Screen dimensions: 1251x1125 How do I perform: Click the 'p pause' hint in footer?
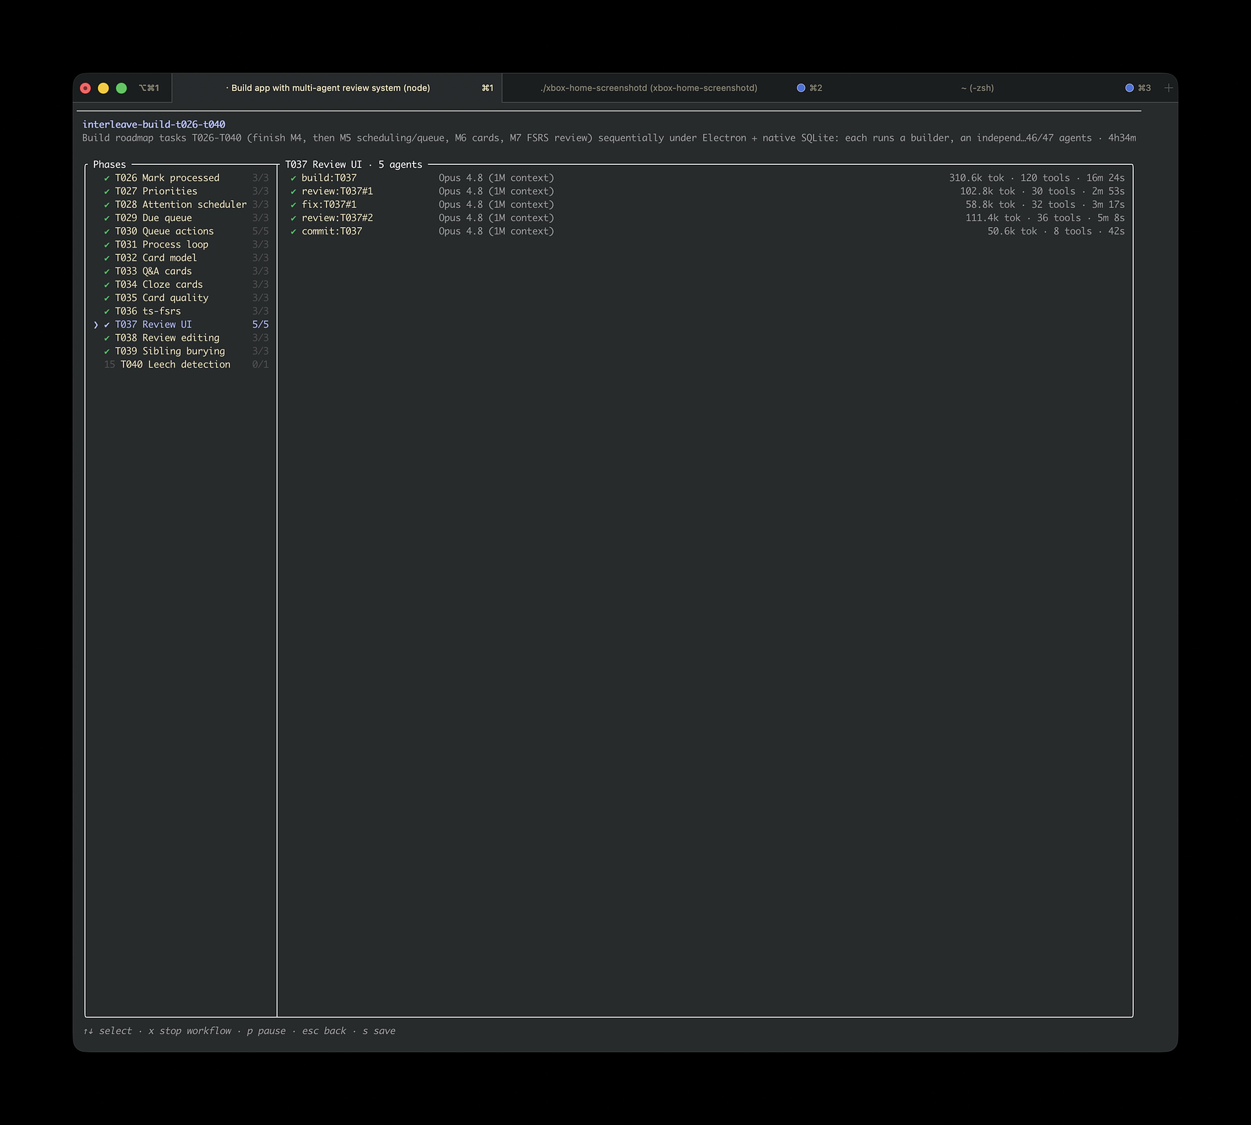(267, 1031)
